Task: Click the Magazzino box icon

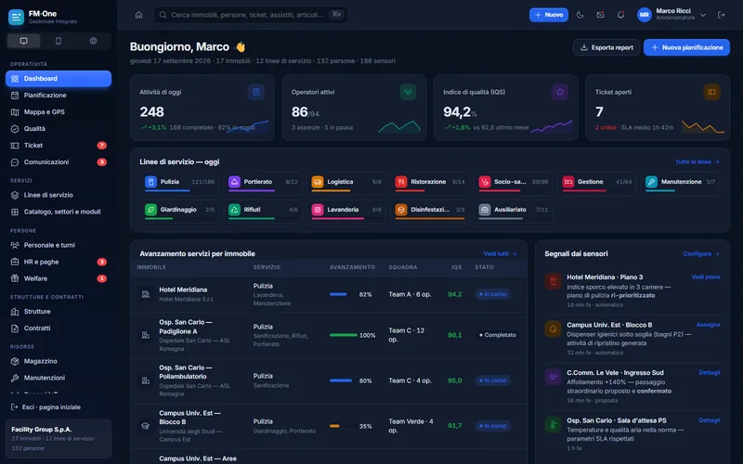Action: tap(15, 361)
